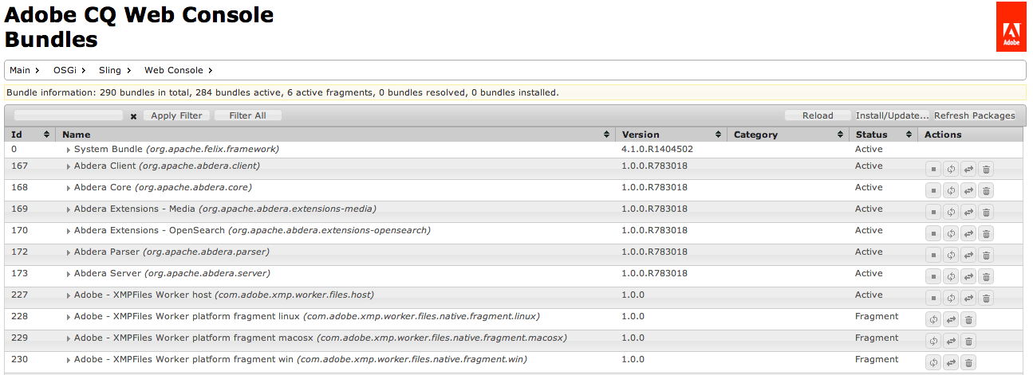
Task: Open the Main menu
Action: coord(25,70)
